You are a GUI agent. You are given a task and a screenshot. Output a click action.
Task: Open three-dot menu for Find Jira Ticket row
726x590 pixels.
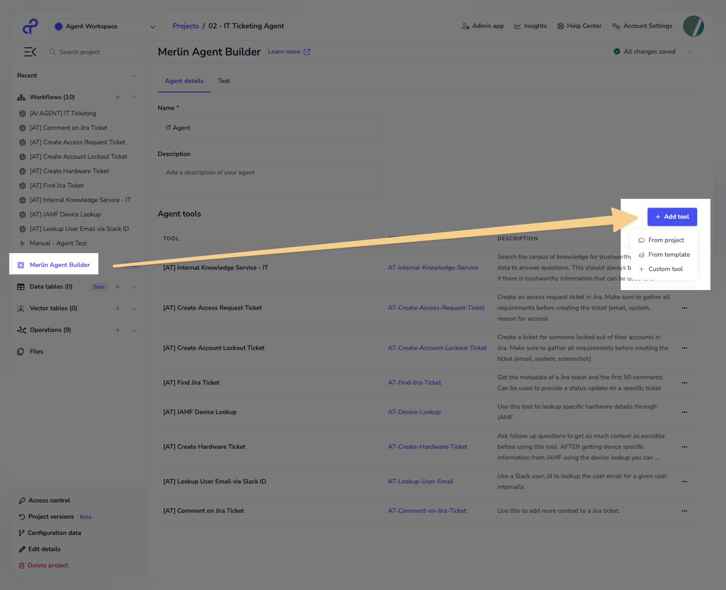click(x=685, y=383)
